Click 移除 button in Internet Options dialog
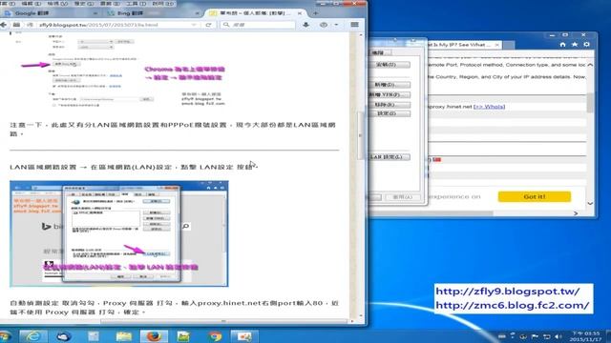 [x=390, y=105]
